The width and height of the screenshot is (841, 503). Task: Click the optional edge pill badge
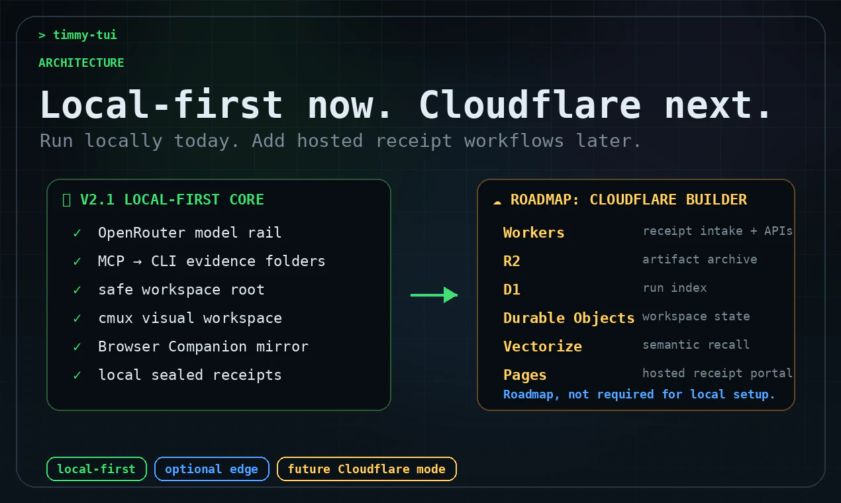click(211, 469)
